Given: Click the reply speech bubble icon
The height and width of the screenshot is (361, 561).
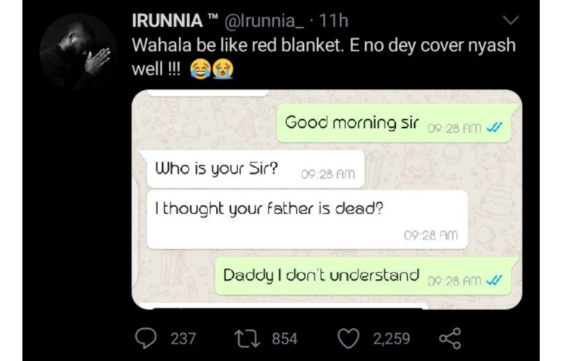Looking at the screenshot, I should 145,338.
